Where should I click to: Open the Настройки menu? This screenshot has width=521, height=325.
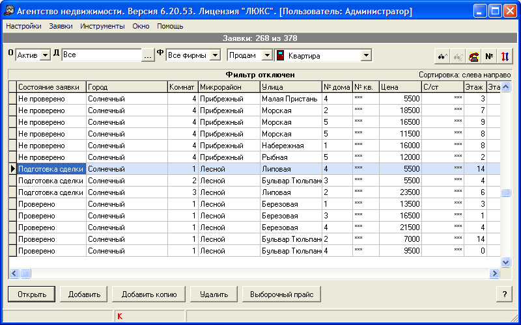23,26
